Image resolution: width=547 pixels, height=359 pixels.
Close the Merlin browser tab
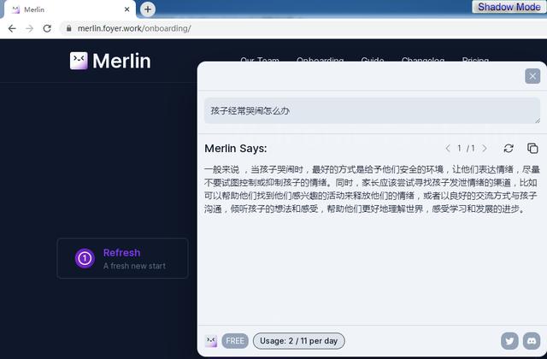point(127,9)
